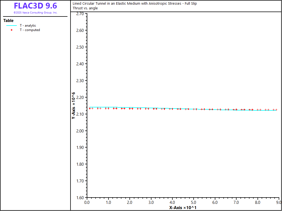The image size is (282, 211).
Task: Click the X-Axis ×10^1 label
Action: (183, 208)
